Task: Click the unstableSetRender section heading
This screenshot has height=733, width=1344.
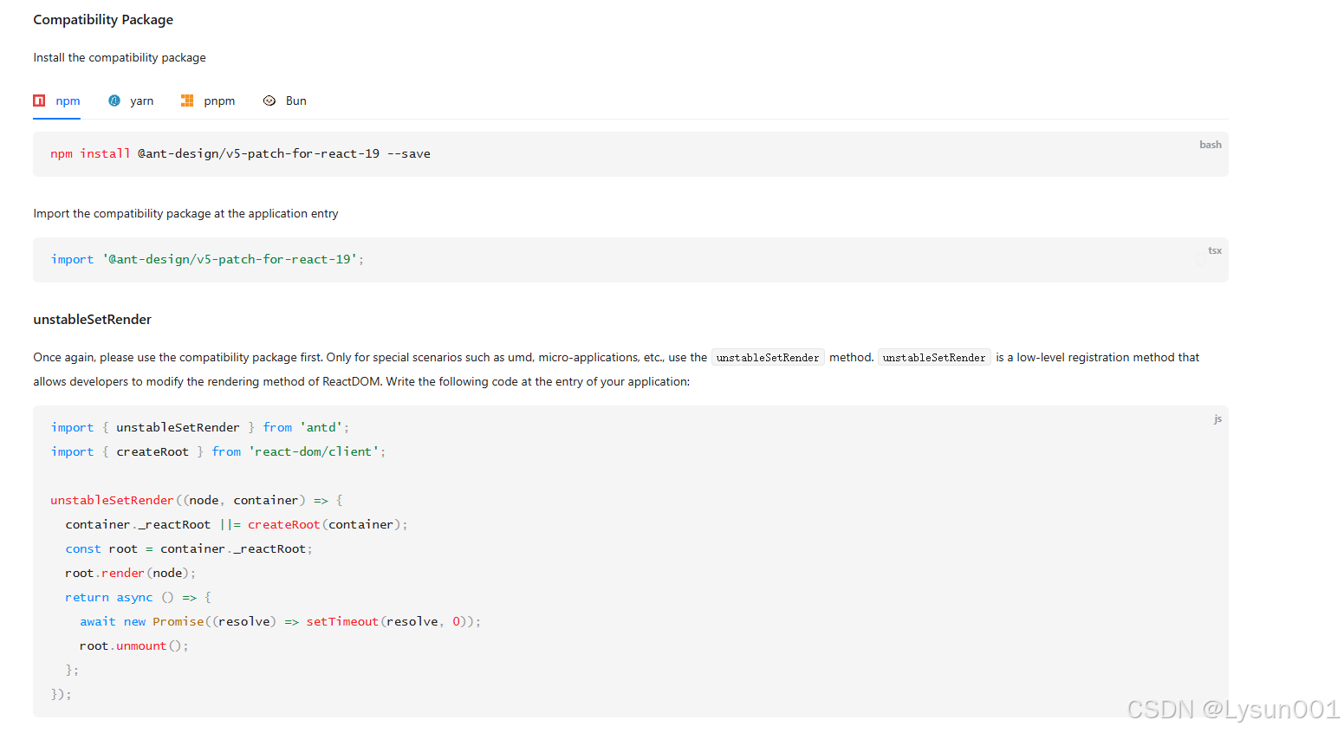Action: click(92, 319)
